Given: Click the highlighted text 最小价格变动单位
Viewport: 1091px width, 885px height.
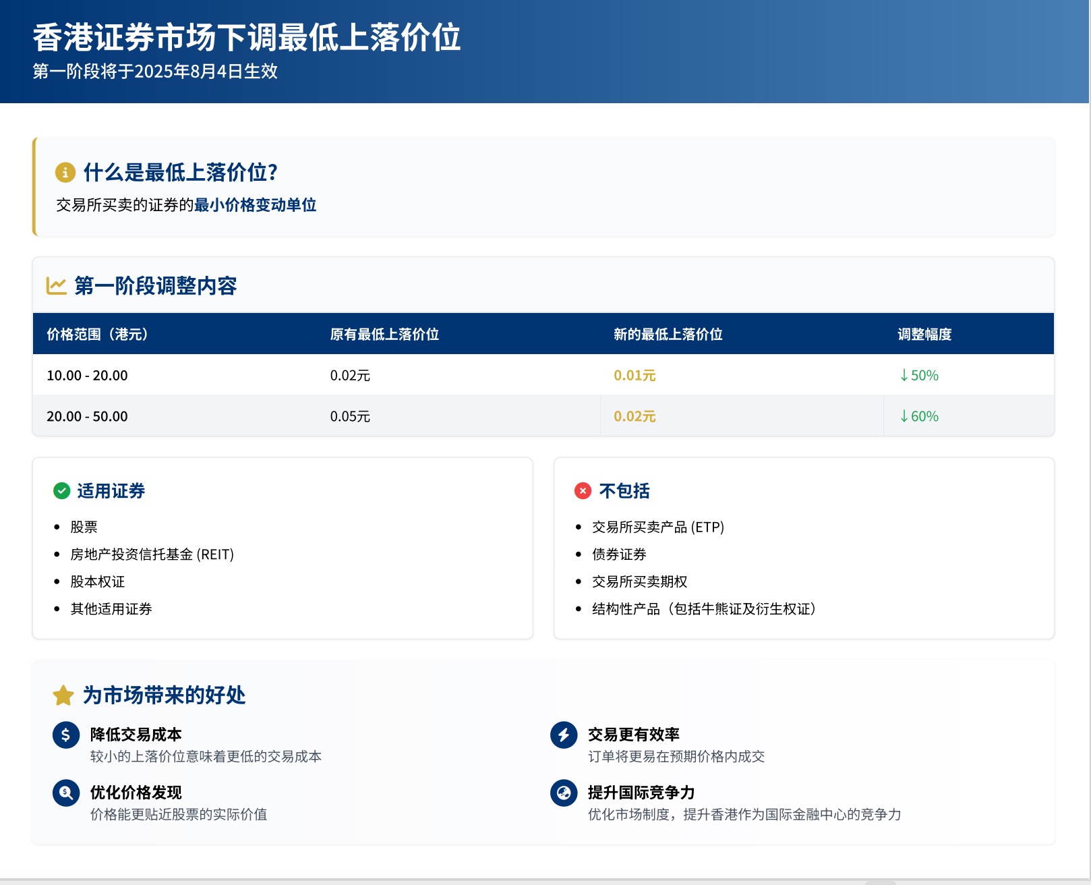Looking at the screenshot, I should click(x=255, y=205).
